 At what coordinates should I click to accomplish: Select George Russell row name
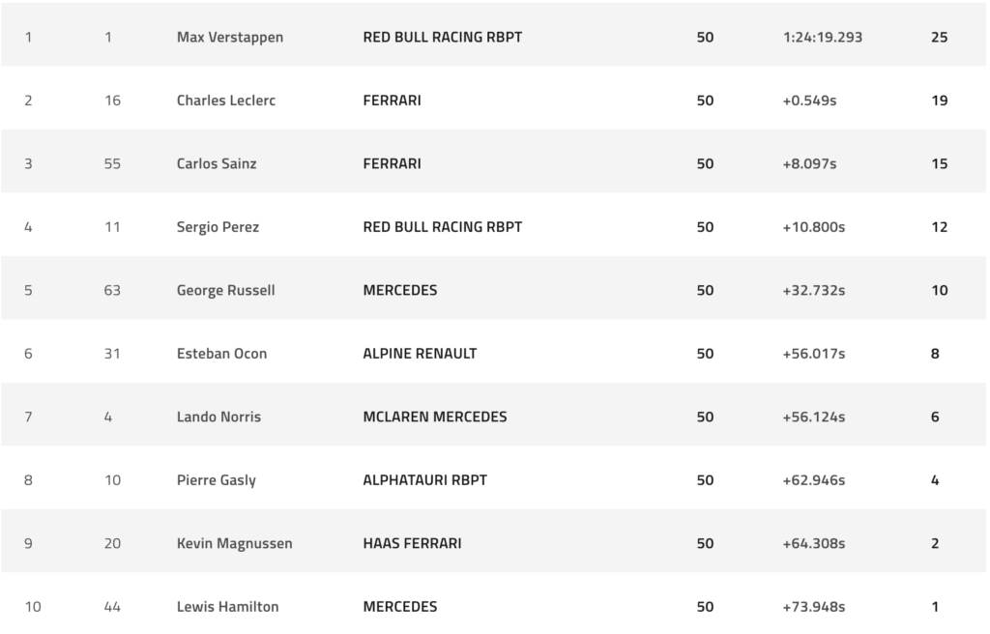click(x=225, y=291)
